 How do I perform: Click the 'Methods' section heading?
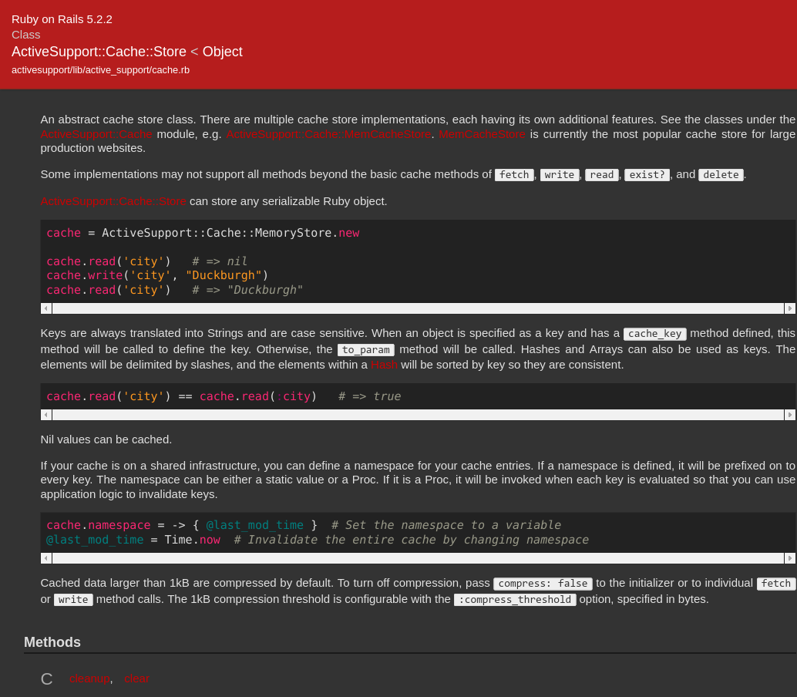(x=52, y=642)
